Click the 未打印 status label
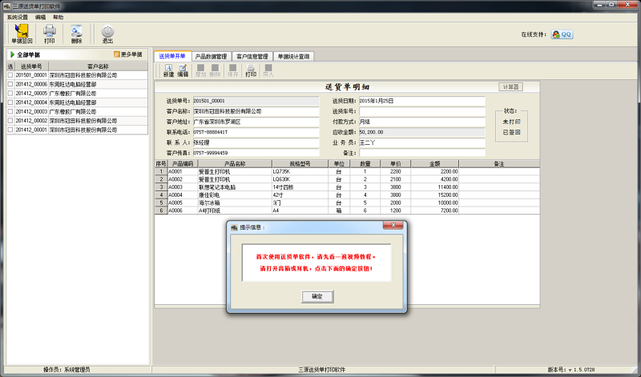 [x=511, y=122]
